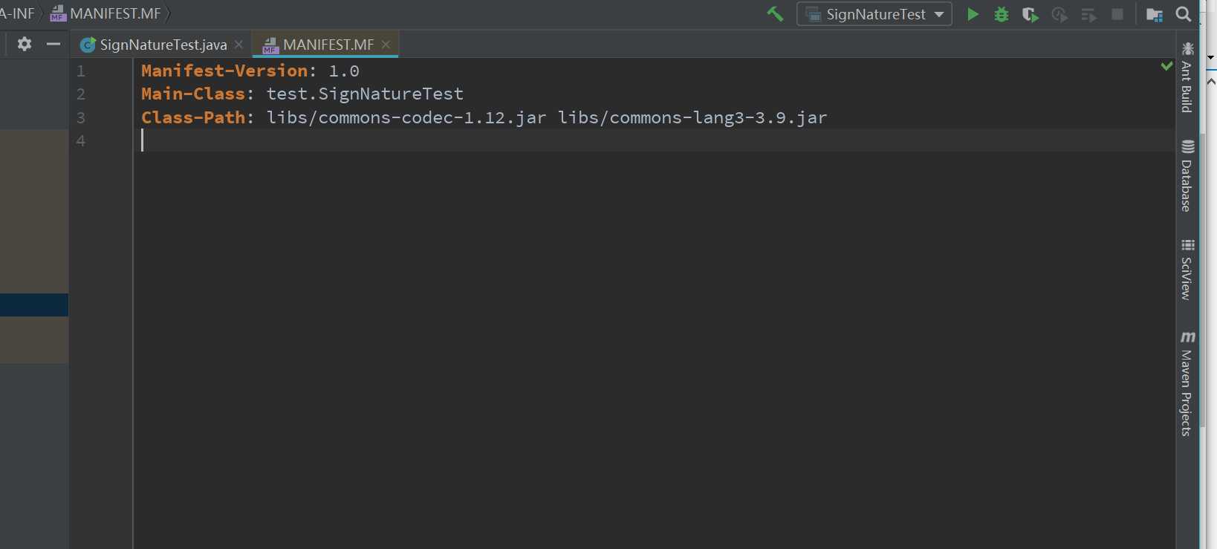
Task: Start debugging with the bug icon
Action: click(1002, 14)
